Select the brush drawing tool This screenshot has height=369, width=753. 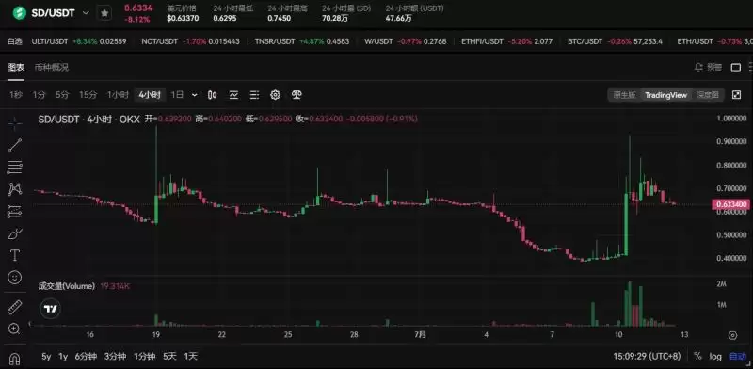(15, 233)
